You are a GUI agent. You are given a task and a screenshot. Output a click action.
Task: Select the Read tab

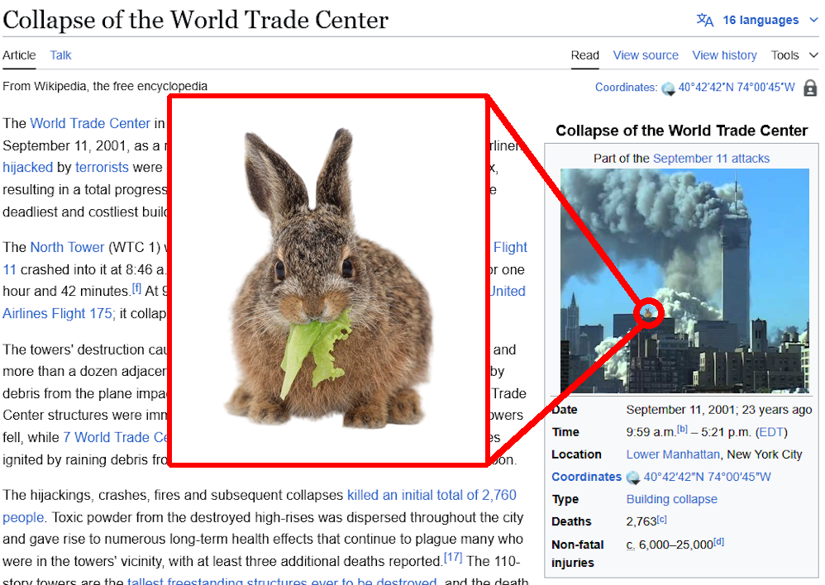pos(585,55)
